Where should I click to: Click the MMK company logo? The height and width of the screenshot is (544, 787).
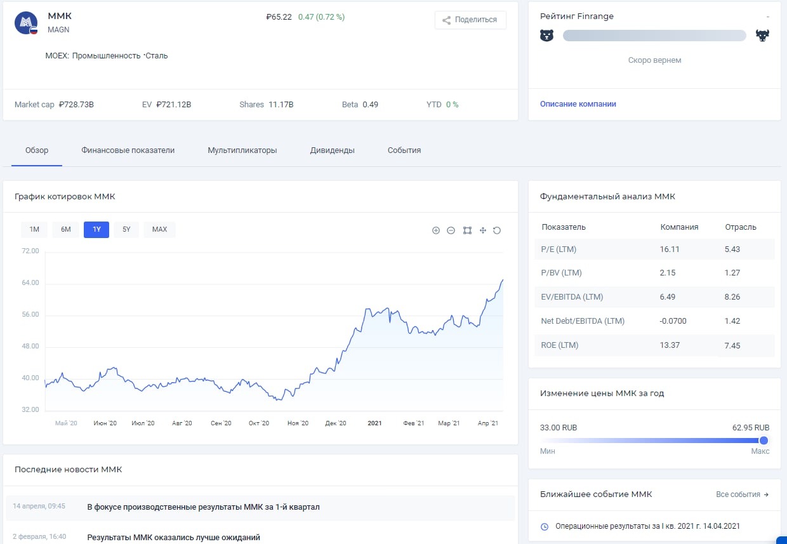click(x=26, y=23)
